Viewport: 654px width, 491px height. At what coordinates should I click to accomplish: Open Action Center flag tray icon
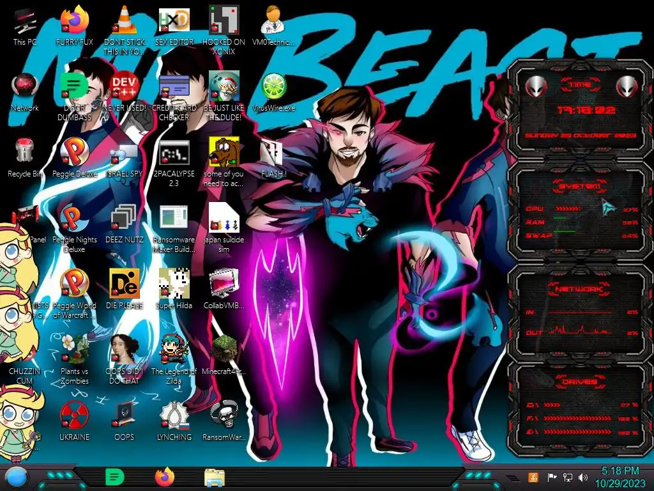[x=552, y=477]
